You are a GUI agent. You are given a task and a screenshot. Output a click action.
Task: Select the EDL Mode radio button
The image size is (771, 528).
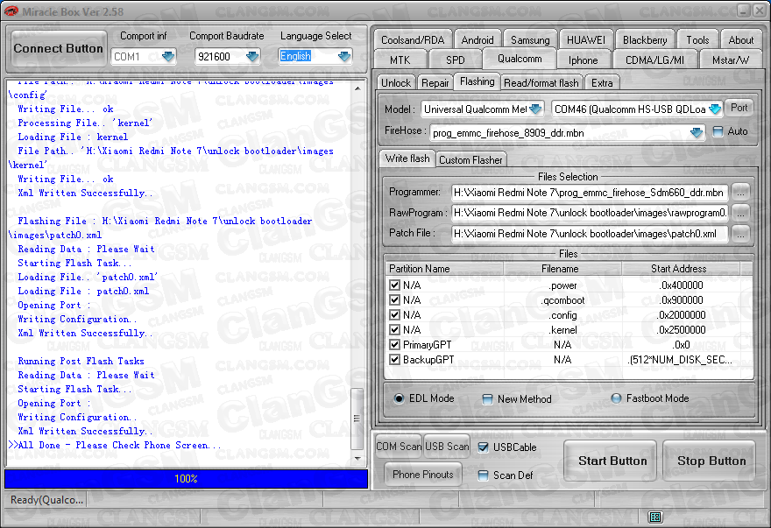(x=399, y=398)
